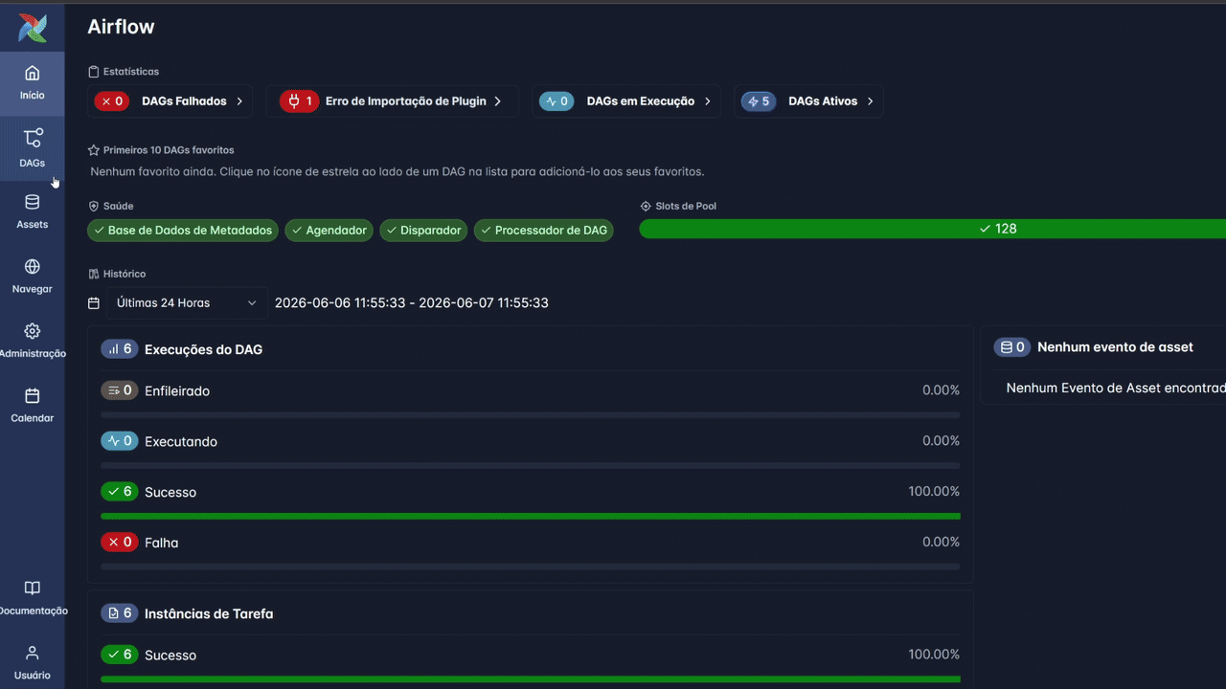Click the Processador de DAG health badge
This screenshot has height=689, width=1226.
(543, 231)
